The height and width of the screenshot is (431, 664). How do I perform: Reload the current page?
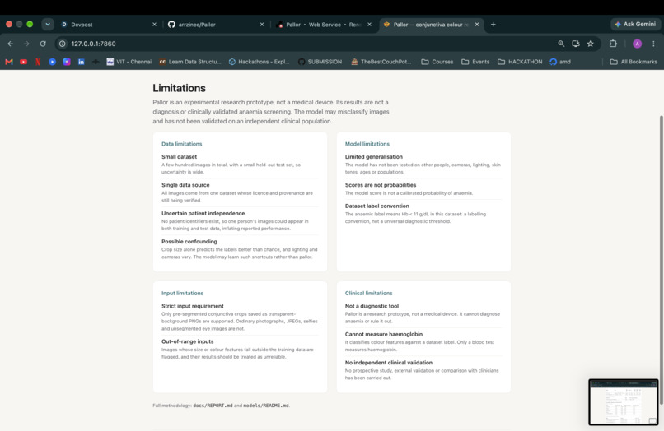point(43,44)
